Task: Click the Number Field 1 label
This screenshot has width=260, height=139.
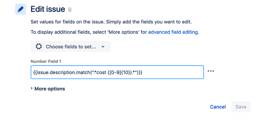Action: point(46,61)
